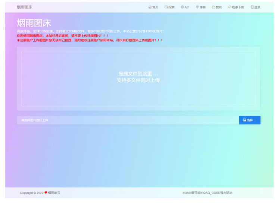Image resolution: width=277 pixels, height=203 pixels.
Task: Click the 拖拽文件到这里 drop zone
Action: [138, 78]
